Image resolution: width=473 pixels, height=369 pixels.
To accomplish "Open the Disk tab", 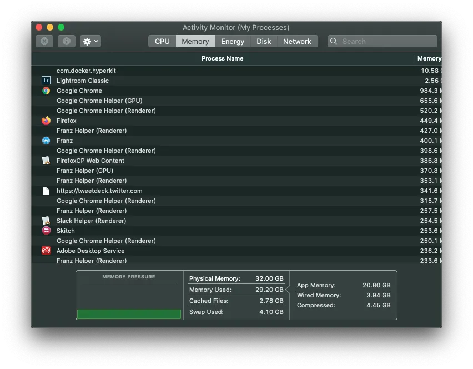I will pyautogui.click(x=264, y=41).
